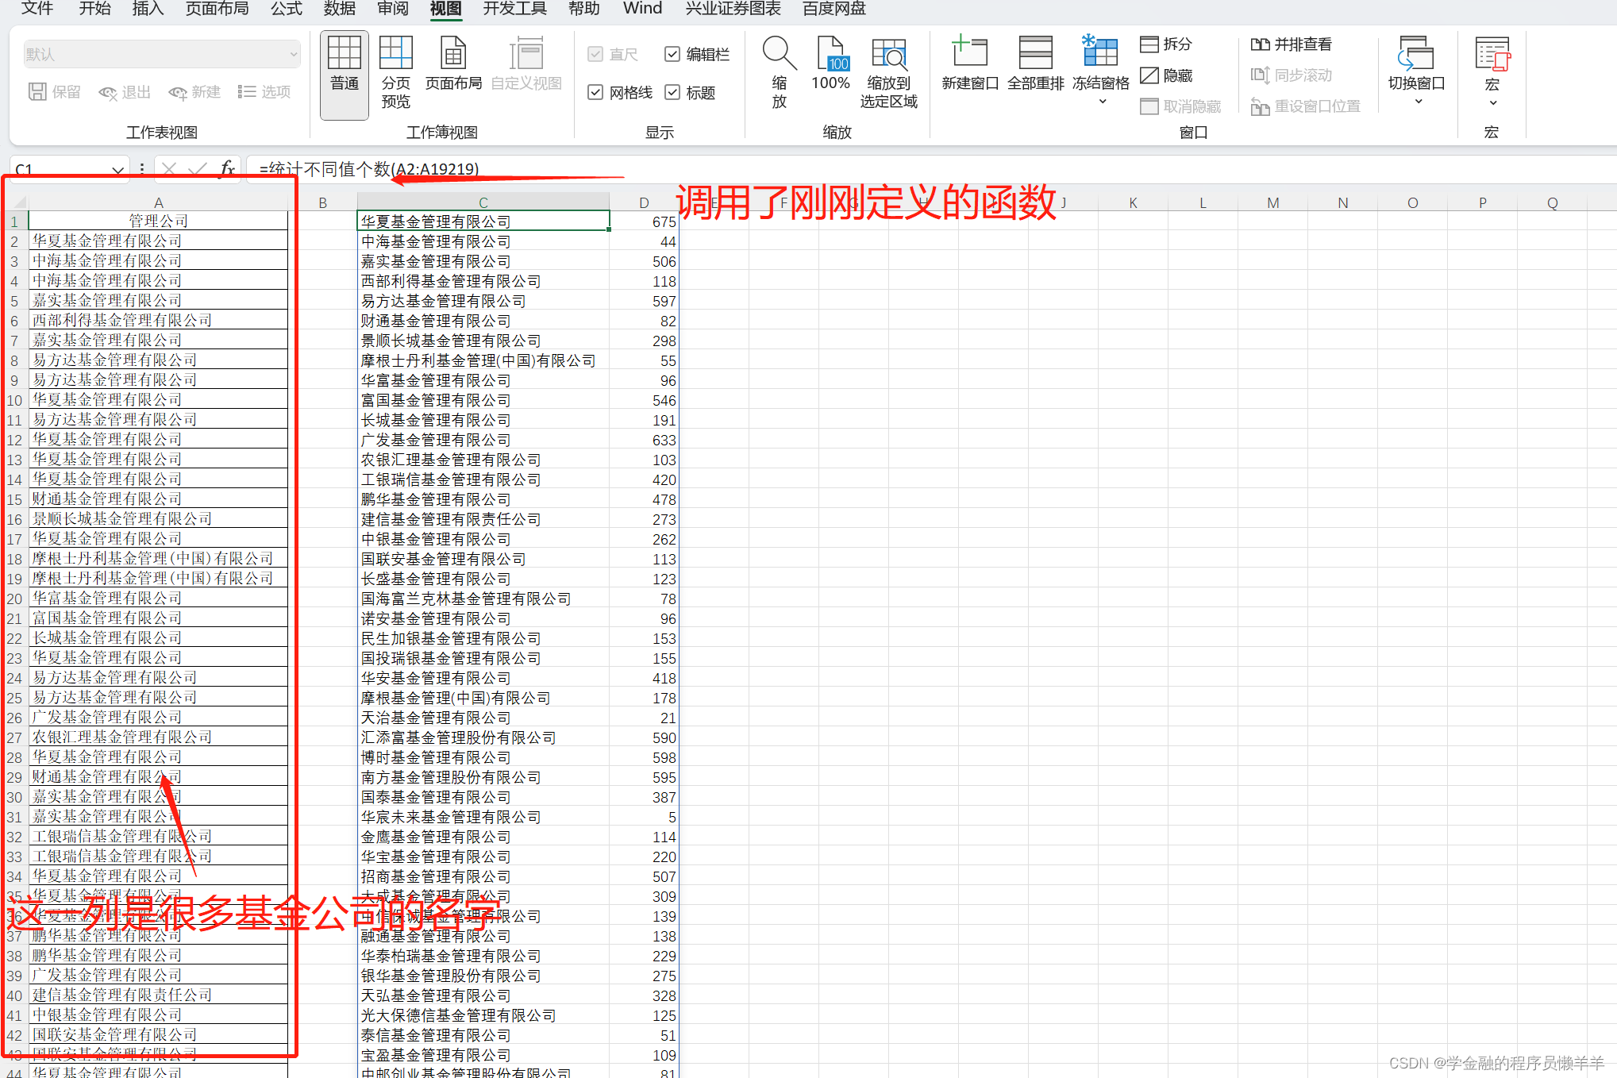Select cell with value 675
This screenshot has height=1078, width=1617.
[644, 221]
